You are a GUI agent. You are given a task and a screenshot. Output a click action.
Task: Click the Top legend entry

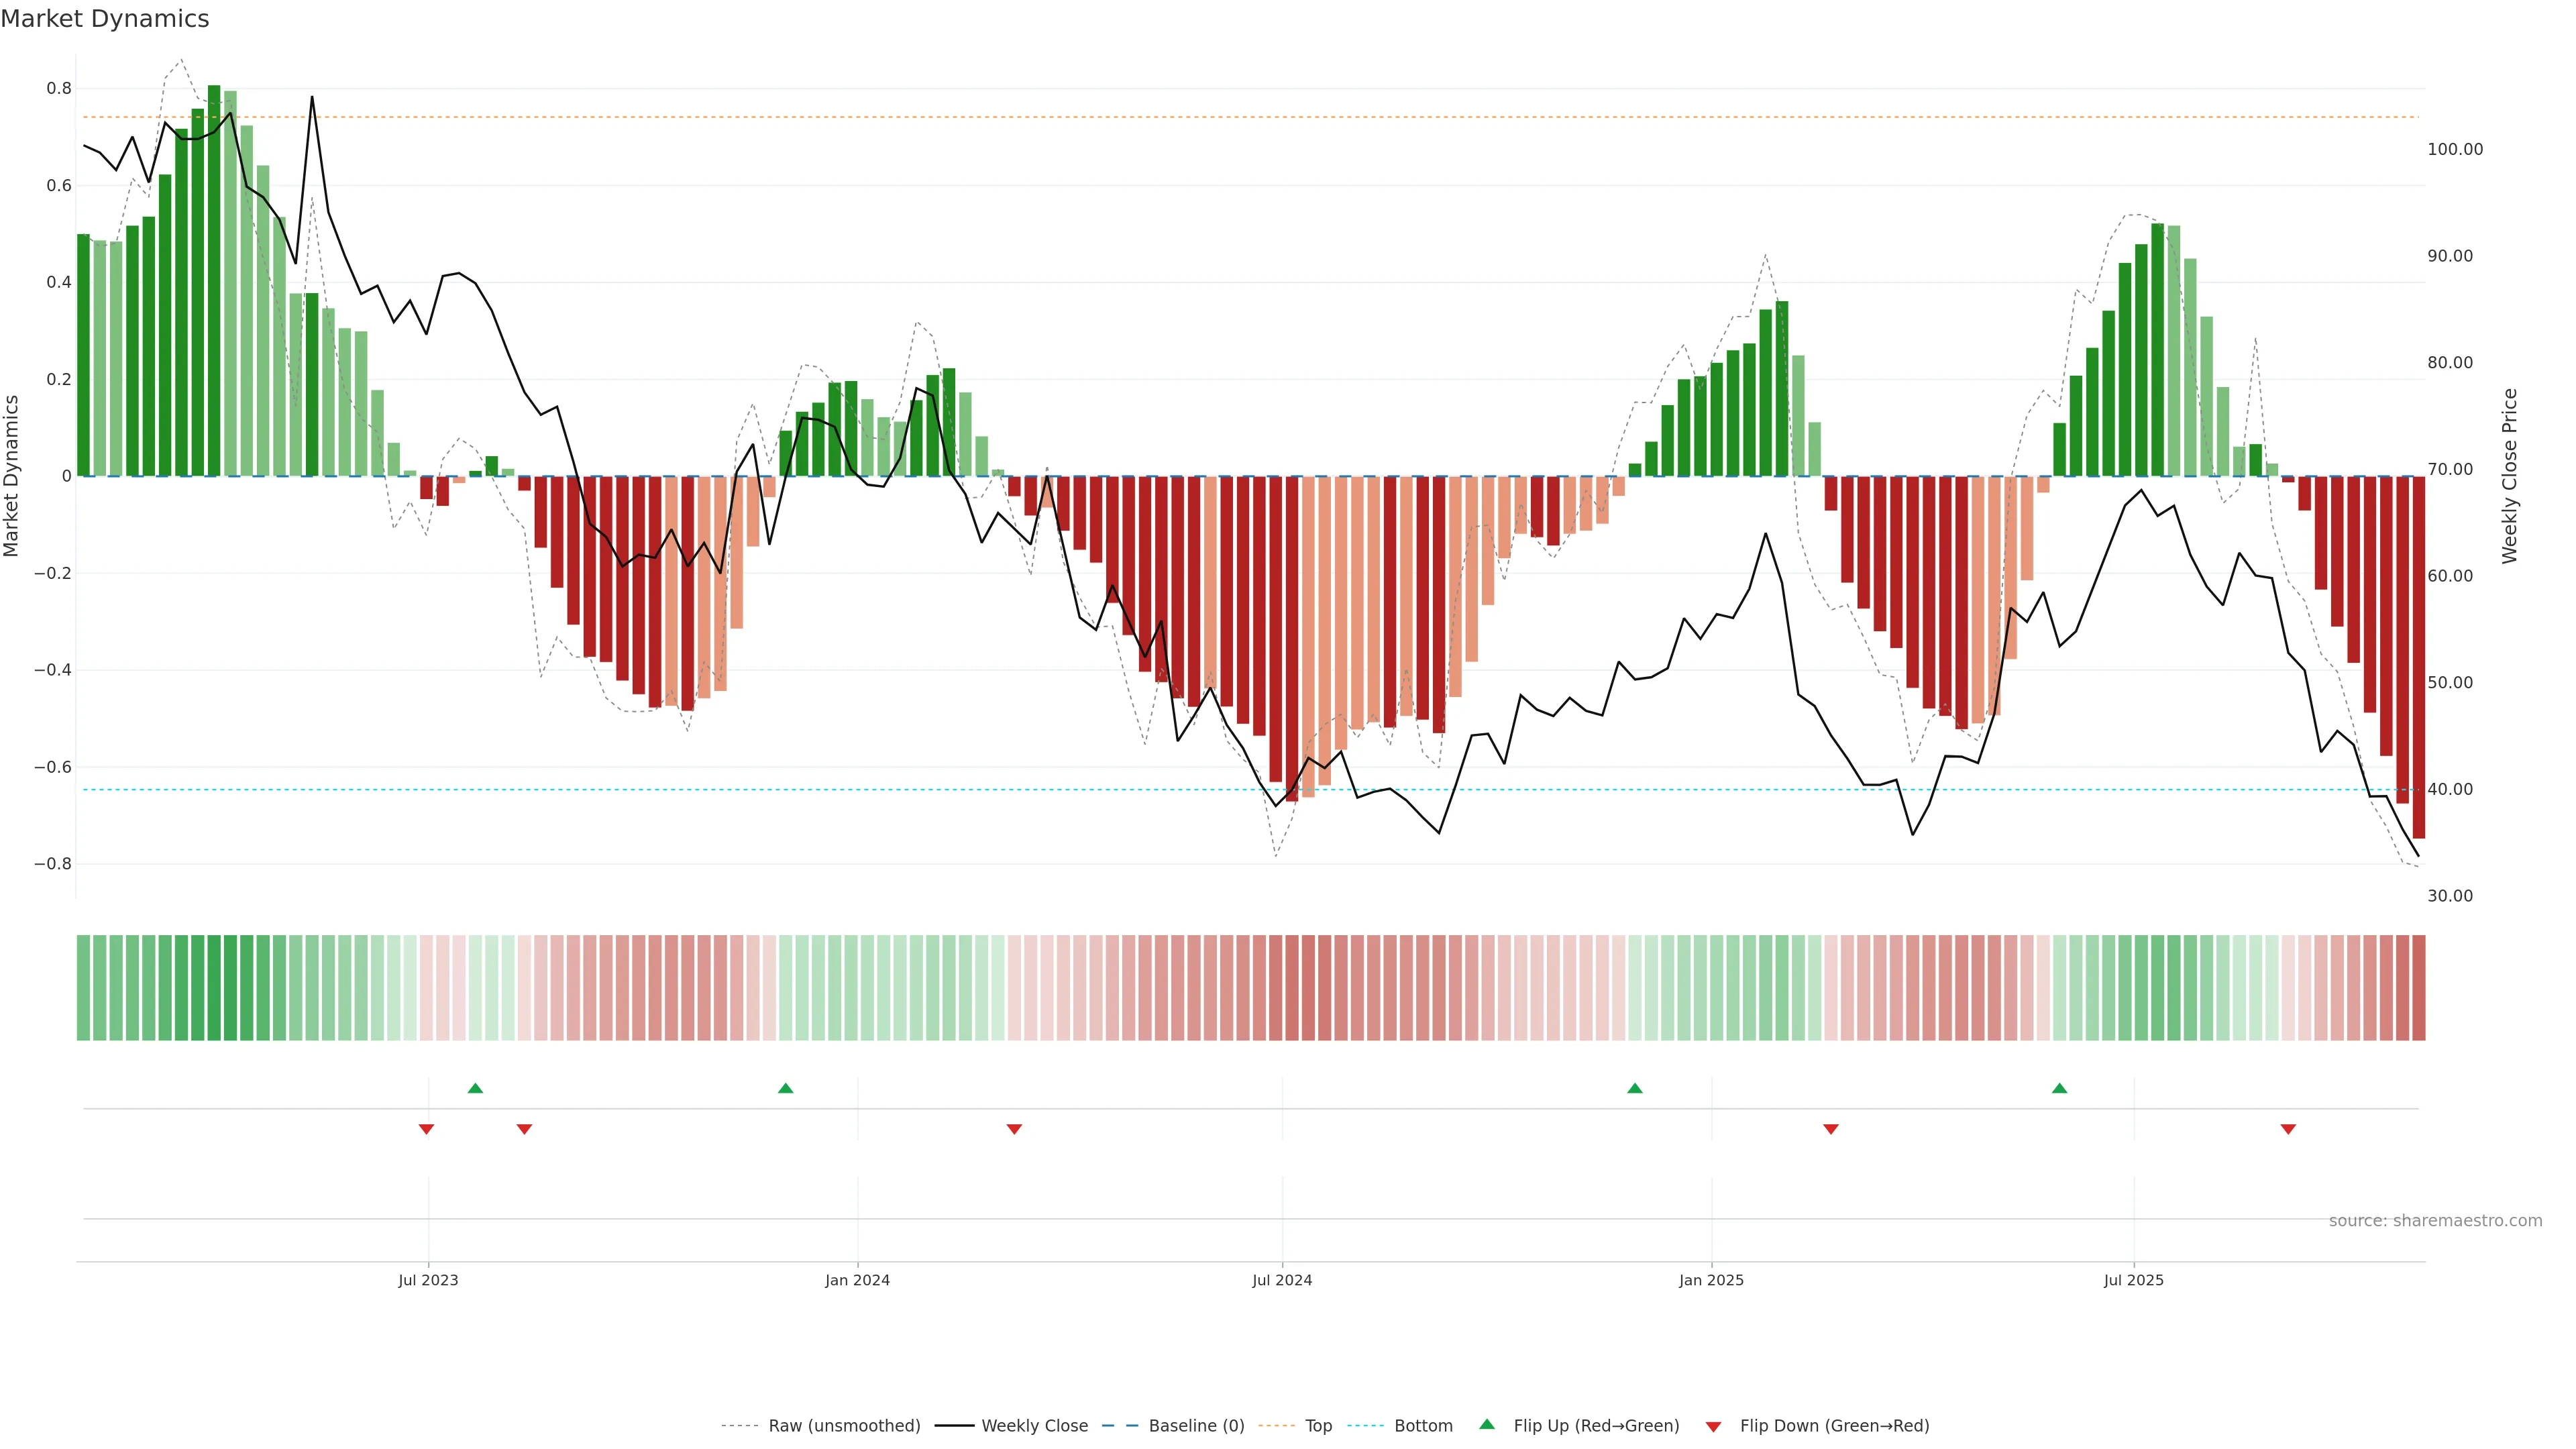[1318, 1426]
